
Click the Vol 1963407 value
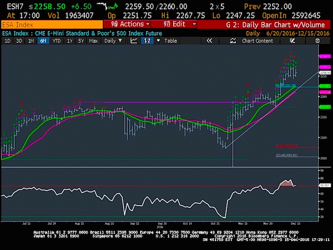[71, 16]
